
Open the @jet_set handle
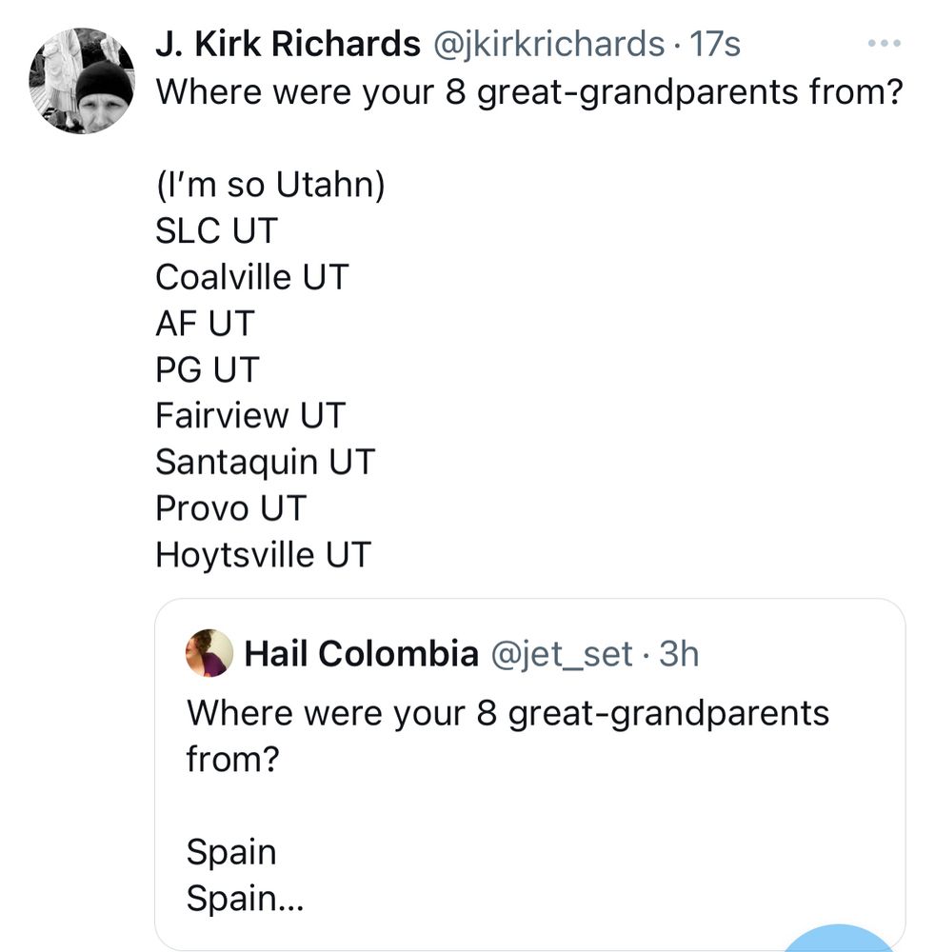click(561, 654)
